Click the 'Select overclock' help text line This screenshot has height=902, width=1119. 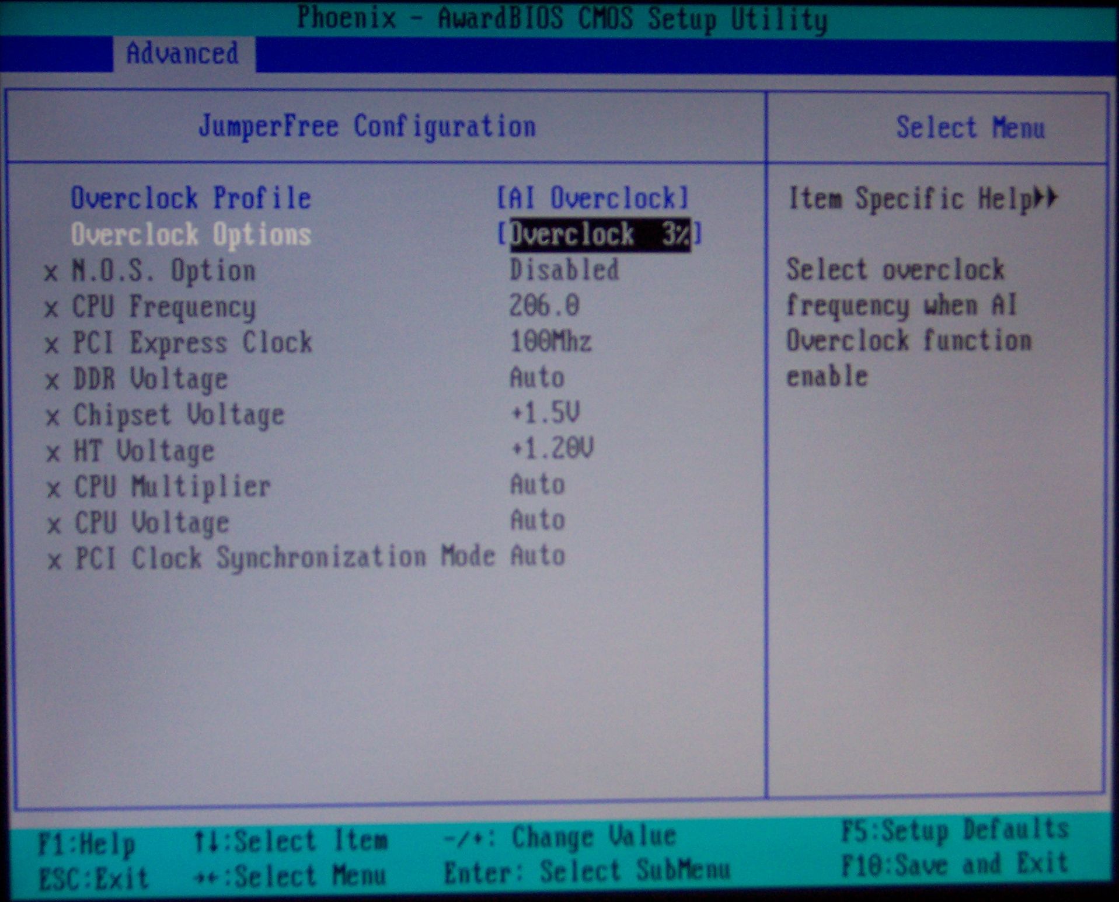895,270
